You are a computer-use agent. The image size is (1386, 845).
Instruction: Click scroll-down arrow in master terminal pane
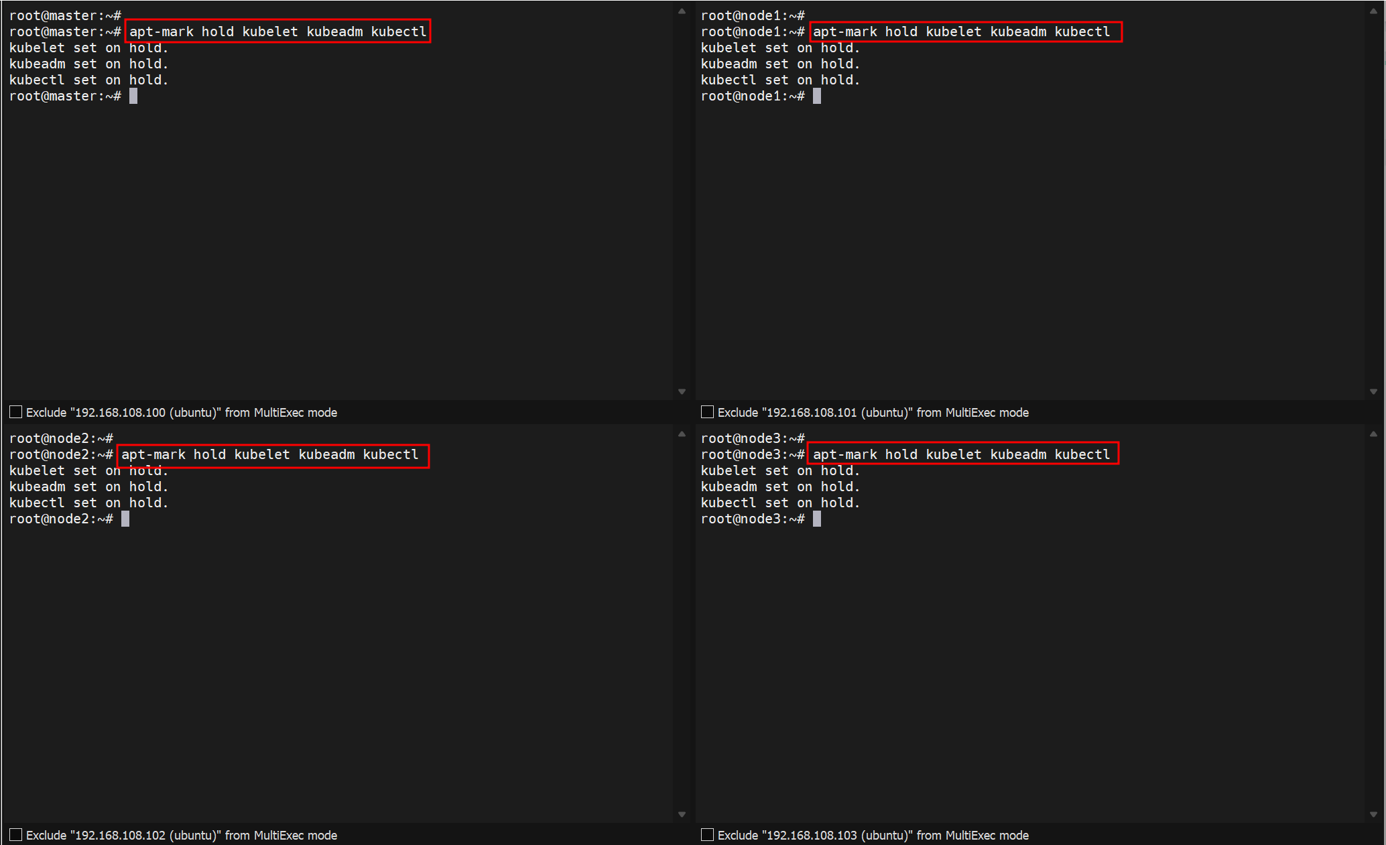pos(682,391)
